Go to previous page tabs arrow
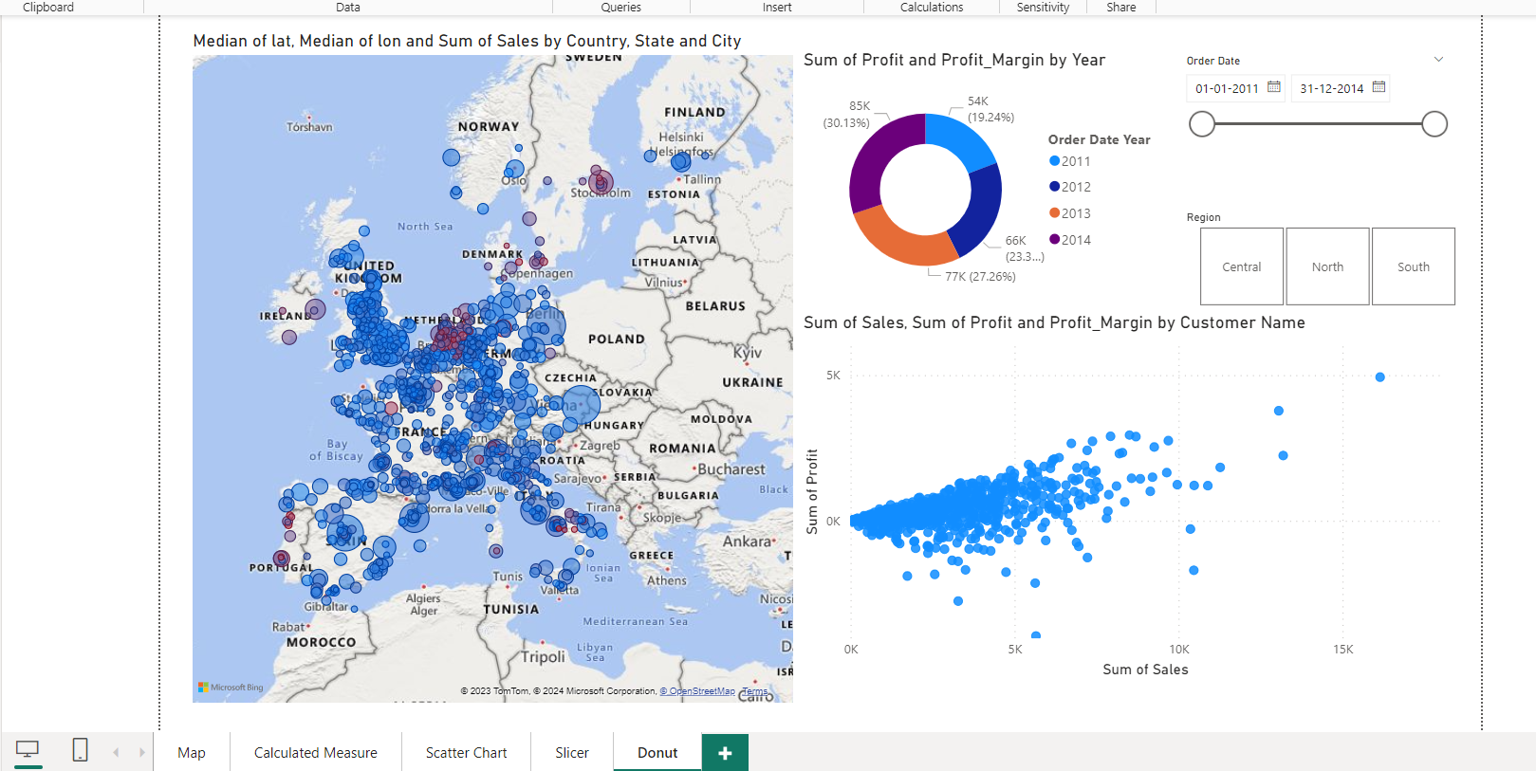This screenshot has width=1536, height=771. (x=116, y=752)
